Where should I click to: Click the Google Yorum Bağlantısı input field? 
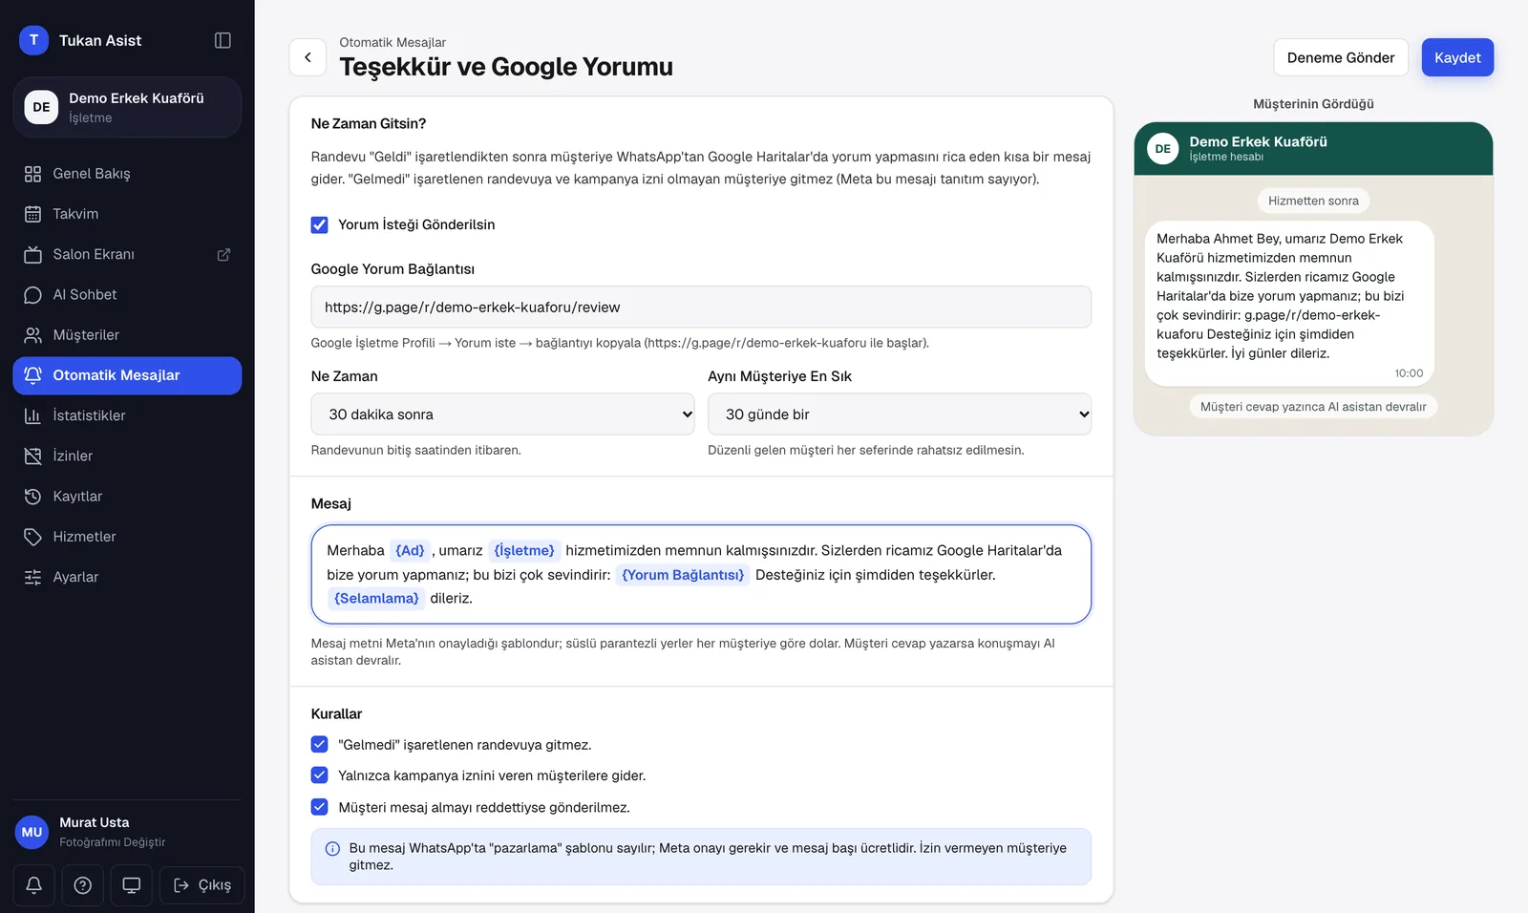tap(701, 308)
